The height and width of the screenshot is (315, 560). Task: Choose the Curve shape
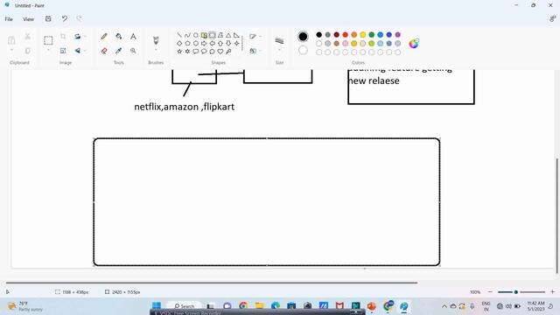click(187, 35)
